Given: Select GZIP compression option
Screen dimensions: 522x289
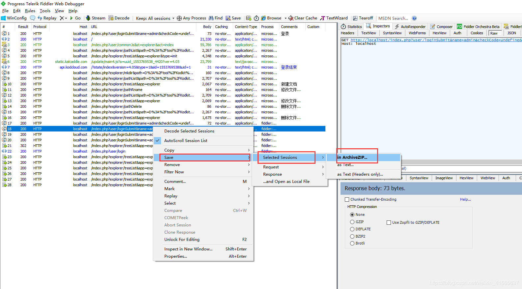Looking at the screenshot, I should coord(352,222).
